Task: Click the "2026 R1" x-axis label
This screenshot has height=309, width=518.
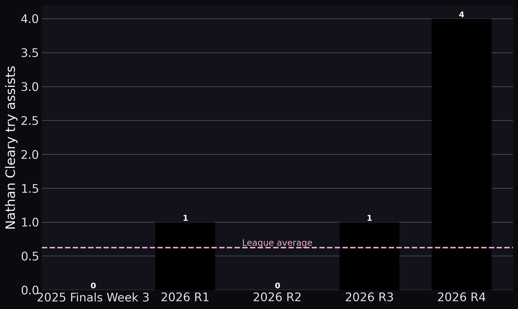Action: tap(185, 298)
